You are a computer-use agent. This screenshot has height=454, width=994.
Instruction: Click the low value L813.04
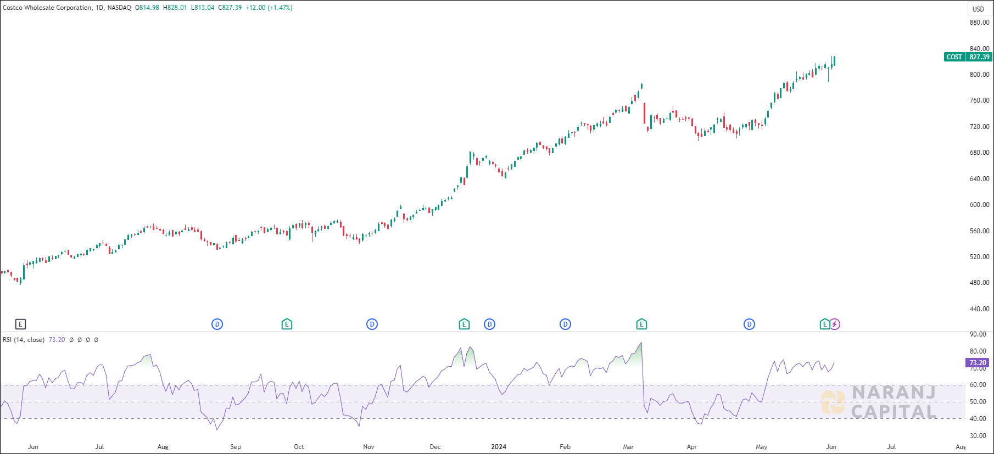point(203,8)
